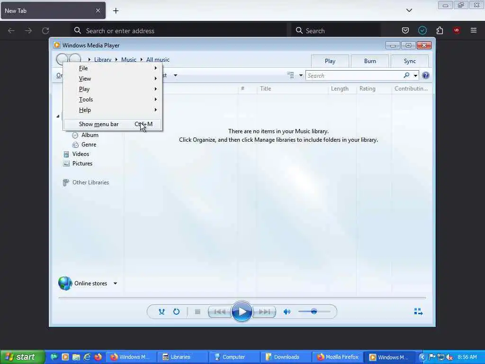Click the Online stores globe icon
Screen dimensions: 485x364
pyautogui.click(x=65, y=283)
